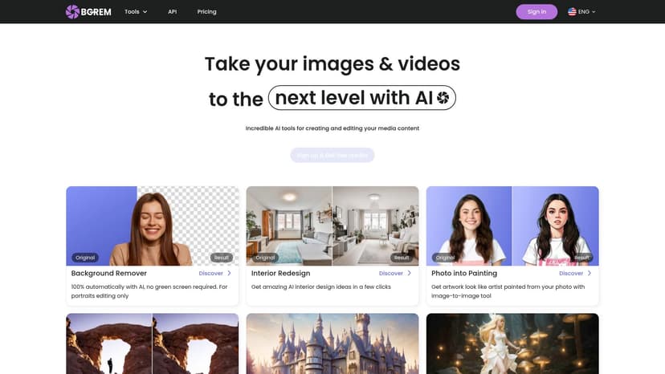Click the Interior Redesign room preview image
Image resolution: width=665 pixels, height=374 pixels.
[332, 226]
